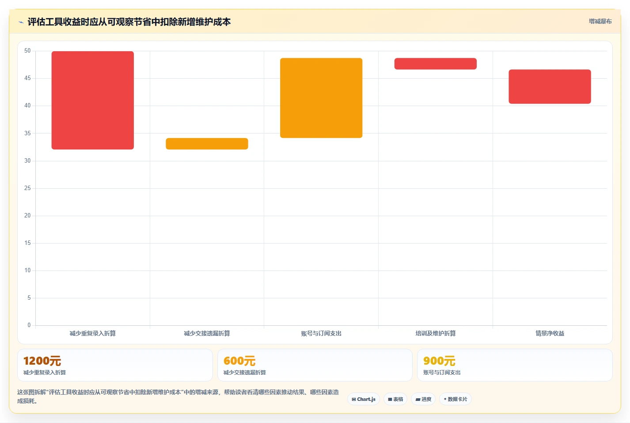The image size is (630, 423).
Task: Click the red 情景净收益 bar
Action: click(550, 87)
